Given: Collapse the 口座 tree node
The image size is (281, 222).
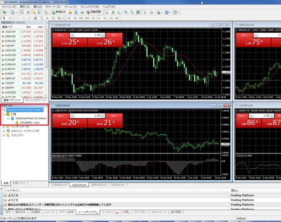Looking at the screenshot, I should pos(4,114).
